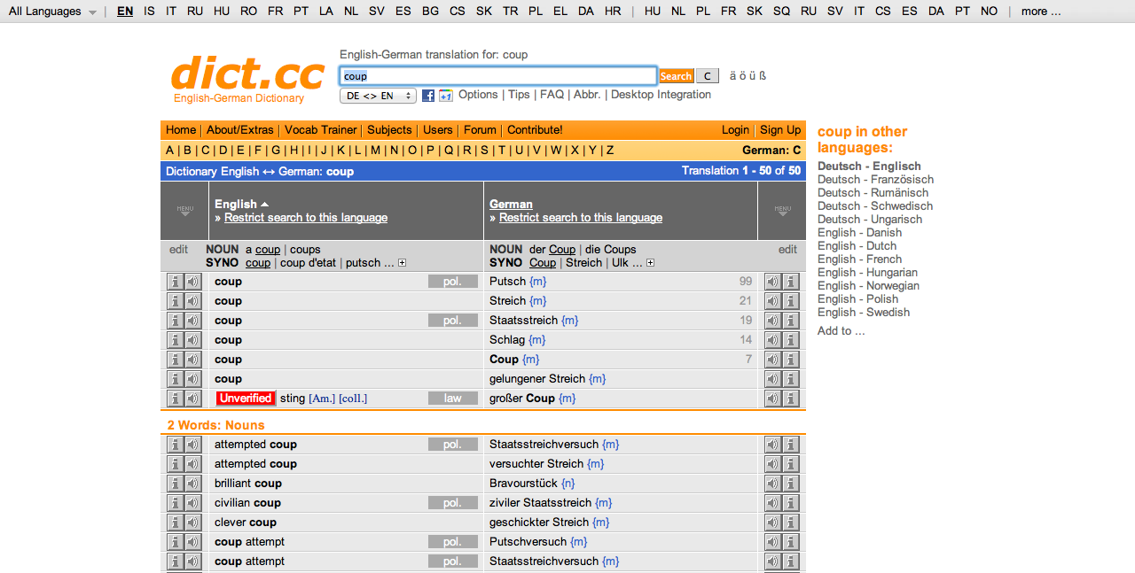This screenshot has height=573, width=1135.
Task: Click the Google +1 icon
Action: [445, 96]
